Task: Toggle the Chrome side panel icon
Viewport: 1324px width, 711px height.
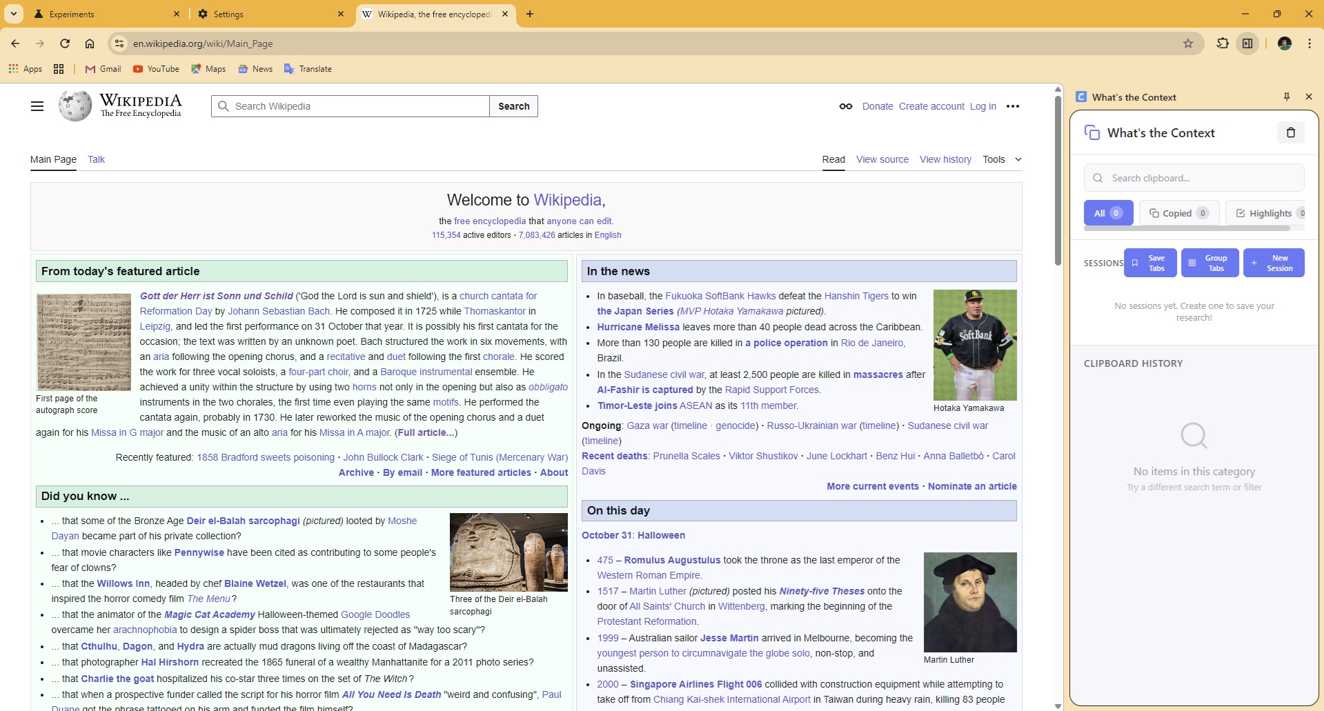Action: tap(1247, 43)
